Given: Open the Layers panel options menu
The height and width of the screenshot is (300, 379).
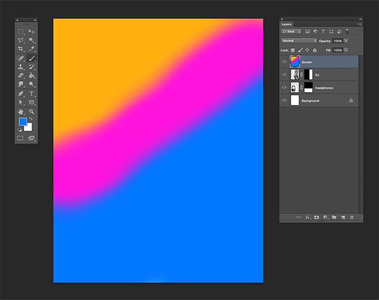Looking at the screenshot, I should point(360,24).
